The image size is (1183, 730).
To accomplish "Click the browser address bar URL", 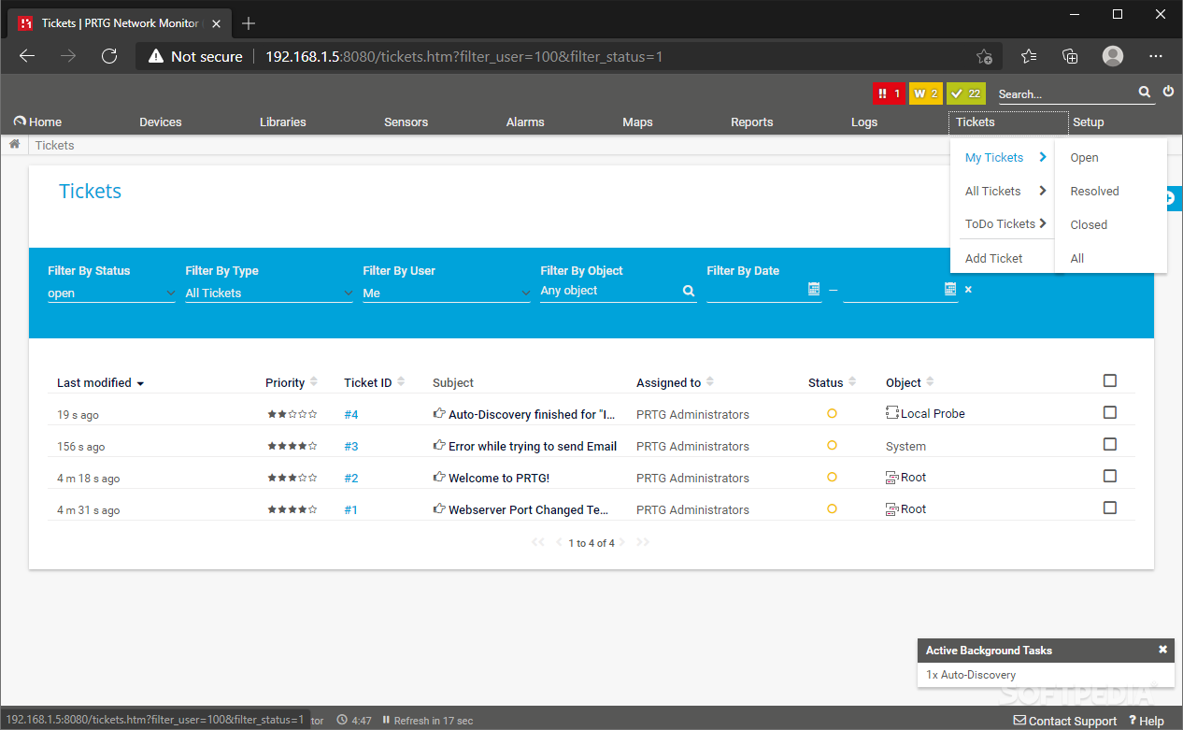I will pyautogui.click(x=464, y=56).
